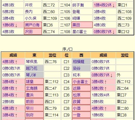This screenshot has height=120, width=135.
Task: Select the 黒田 name link
Action: click(76, 25)
